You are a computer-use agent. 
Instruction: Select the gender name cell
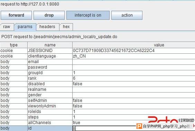click(50, 95)
